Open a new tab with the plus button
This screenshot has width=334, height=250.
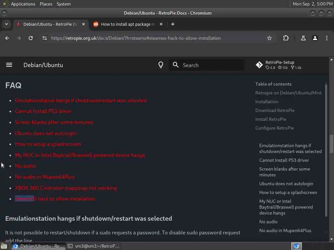(173, 24)
